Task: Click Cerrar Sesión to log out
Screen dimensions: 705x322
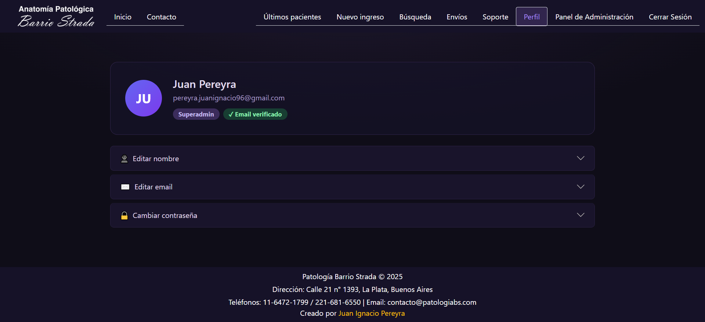Action: 670,17
